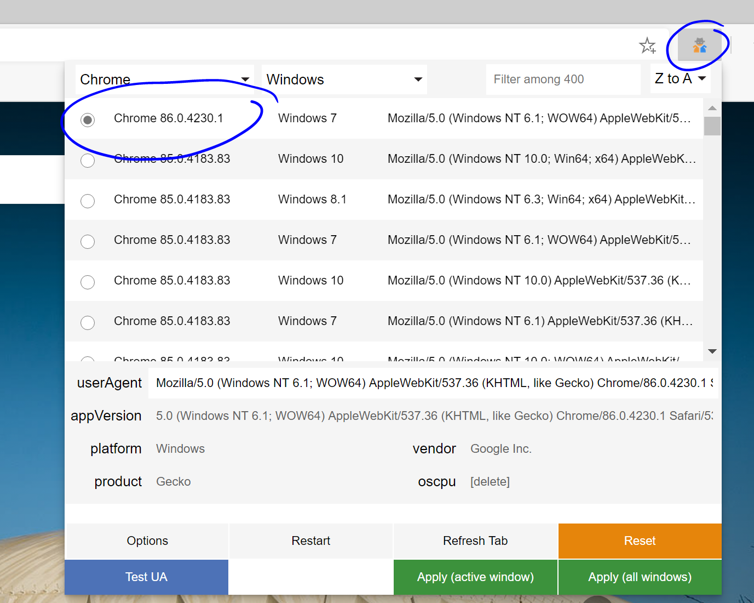Image resolution: width=754 pixels, height=603 pixels.
Task: Click Windows 8.1 cell text
Action: tap(312, 200)
